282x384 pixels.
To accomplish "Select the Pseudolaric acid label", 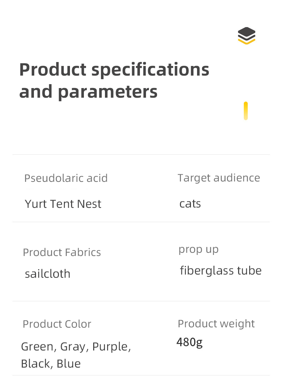I will pyautogui.click(x=66, y=178).
